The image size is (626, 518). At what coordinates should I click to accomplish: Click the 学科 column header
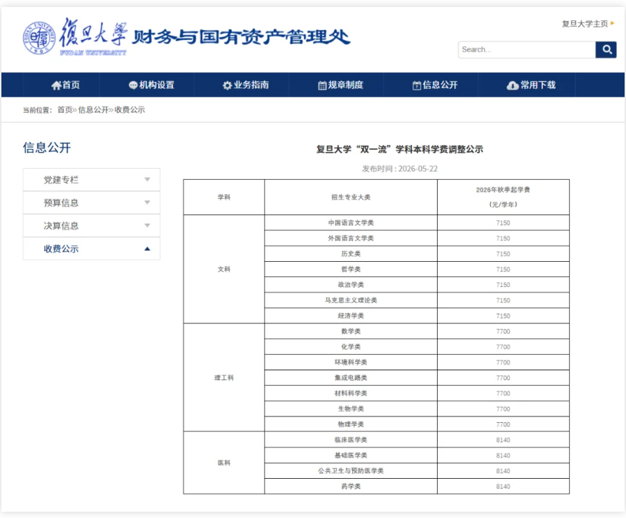[224, 197]
